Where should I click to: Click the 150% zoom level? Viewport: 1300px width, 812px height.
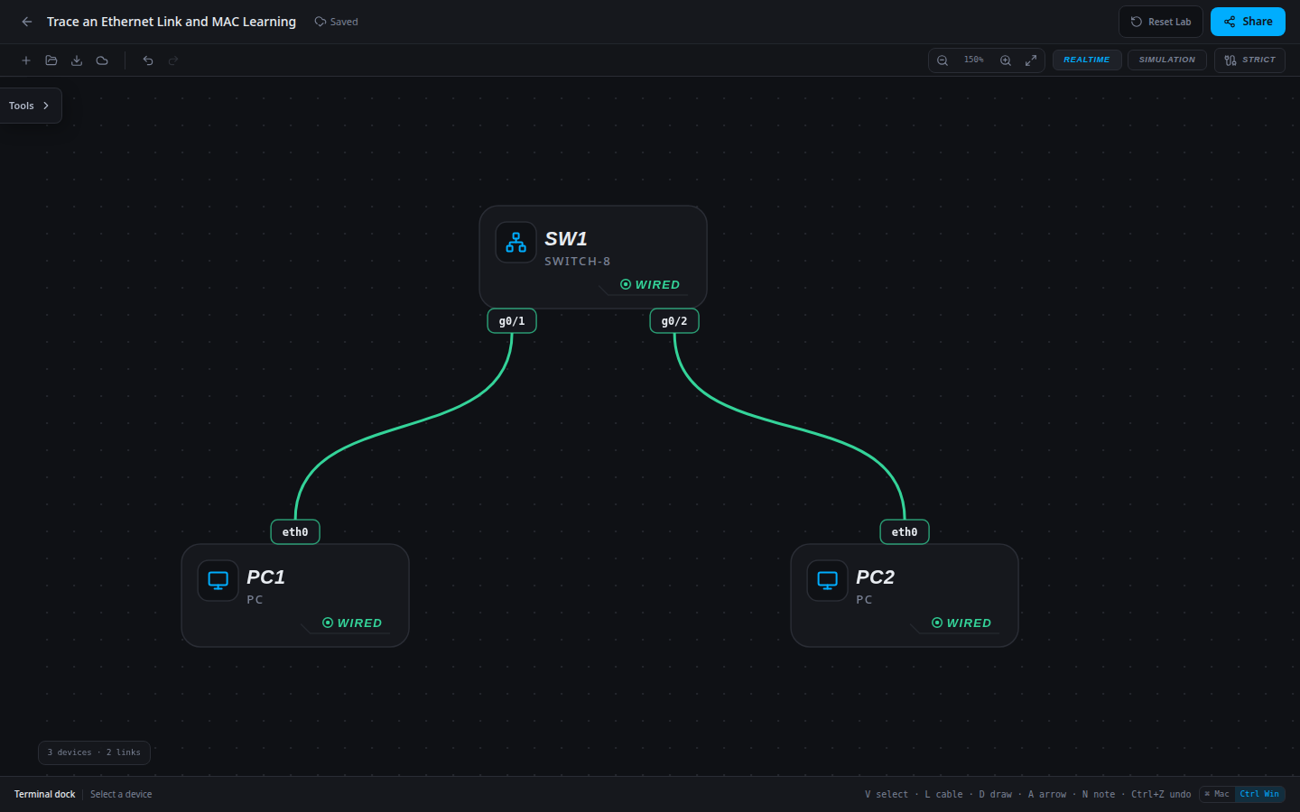pos(973,60)
